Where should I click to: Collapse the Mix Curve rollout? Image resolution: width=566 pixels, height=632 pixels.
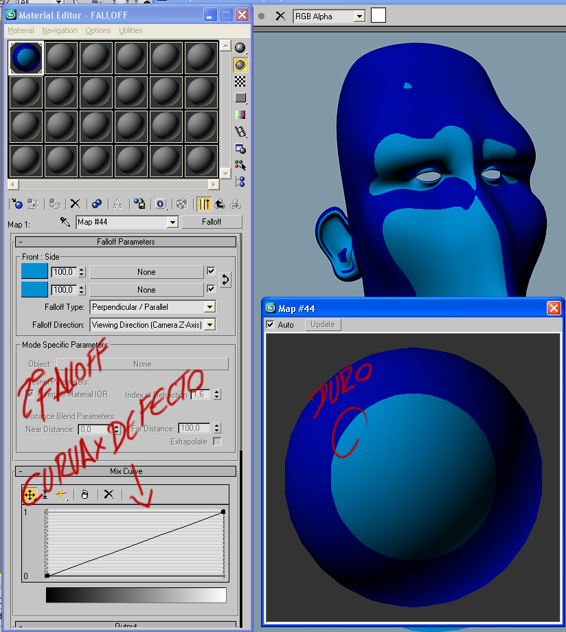click(126, 471)
